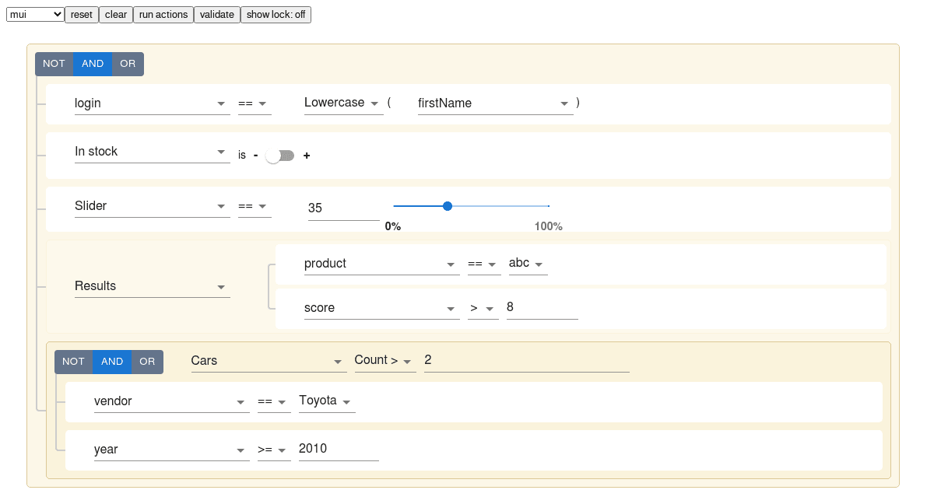The height and width of the screenshot is (490, 934).
Task: Open the In stock field dropdown
Action: click(x=152, y=152)
